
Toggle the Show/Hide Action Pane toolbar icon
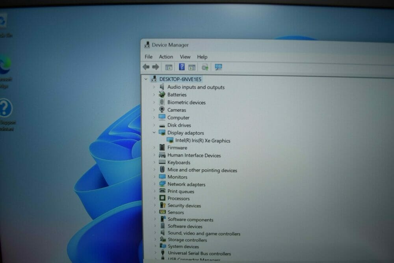pos(192,67)
